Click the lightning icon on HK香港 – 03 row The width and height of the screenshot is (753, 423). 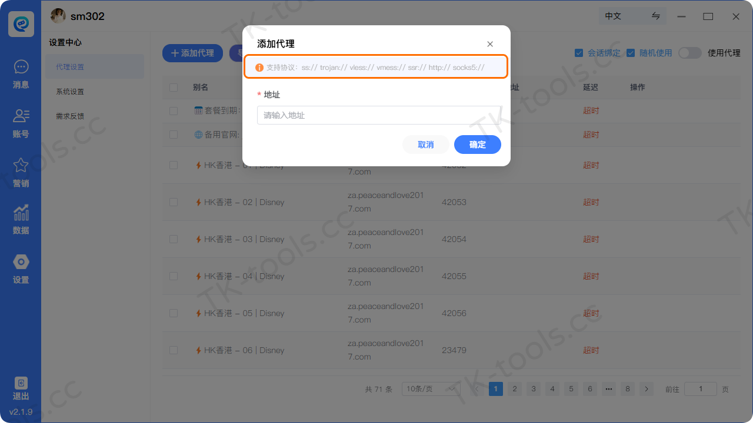click(198, 239)
